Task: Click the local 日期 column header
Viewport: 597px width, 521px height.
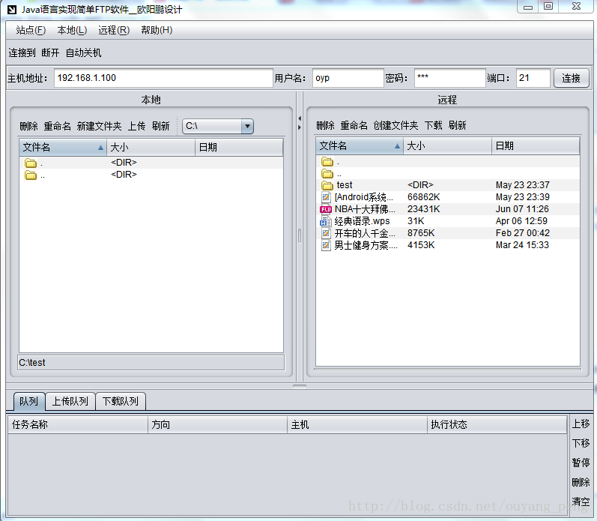Action: pyautogui.click(x=239, y=148)
